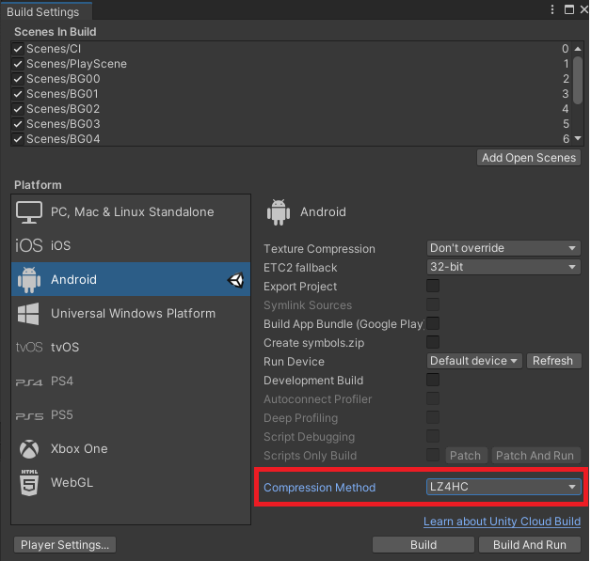Image resolution: width=591 pixels, height=561 pixels.
Task: Select the Build Settings tab
Action: tap(45, 11)
